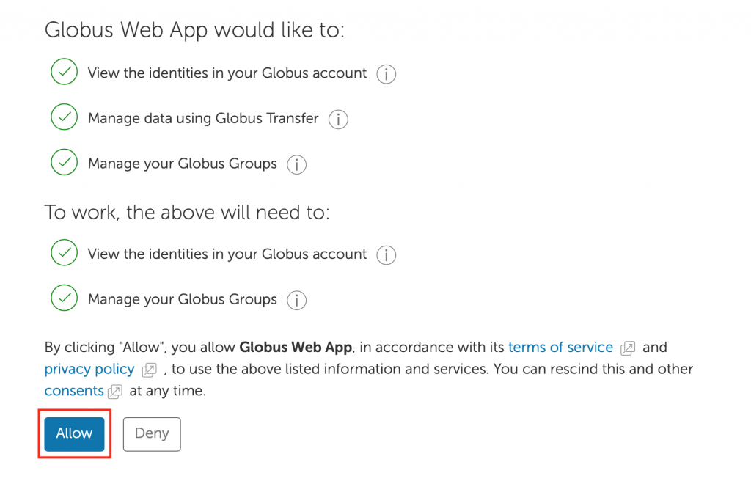This screenshot has width=751, height=495.
Task: Click the blue Allow button
Action: (74, 433)
